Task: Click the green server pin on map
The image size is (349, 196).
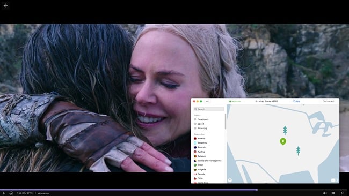Action: [283, 141]
